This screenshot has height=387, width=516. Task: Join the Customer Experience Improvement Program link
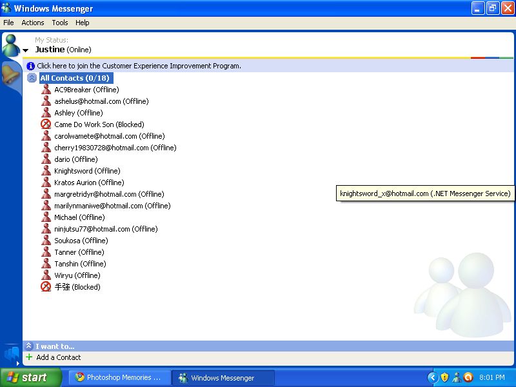(139, 66)
